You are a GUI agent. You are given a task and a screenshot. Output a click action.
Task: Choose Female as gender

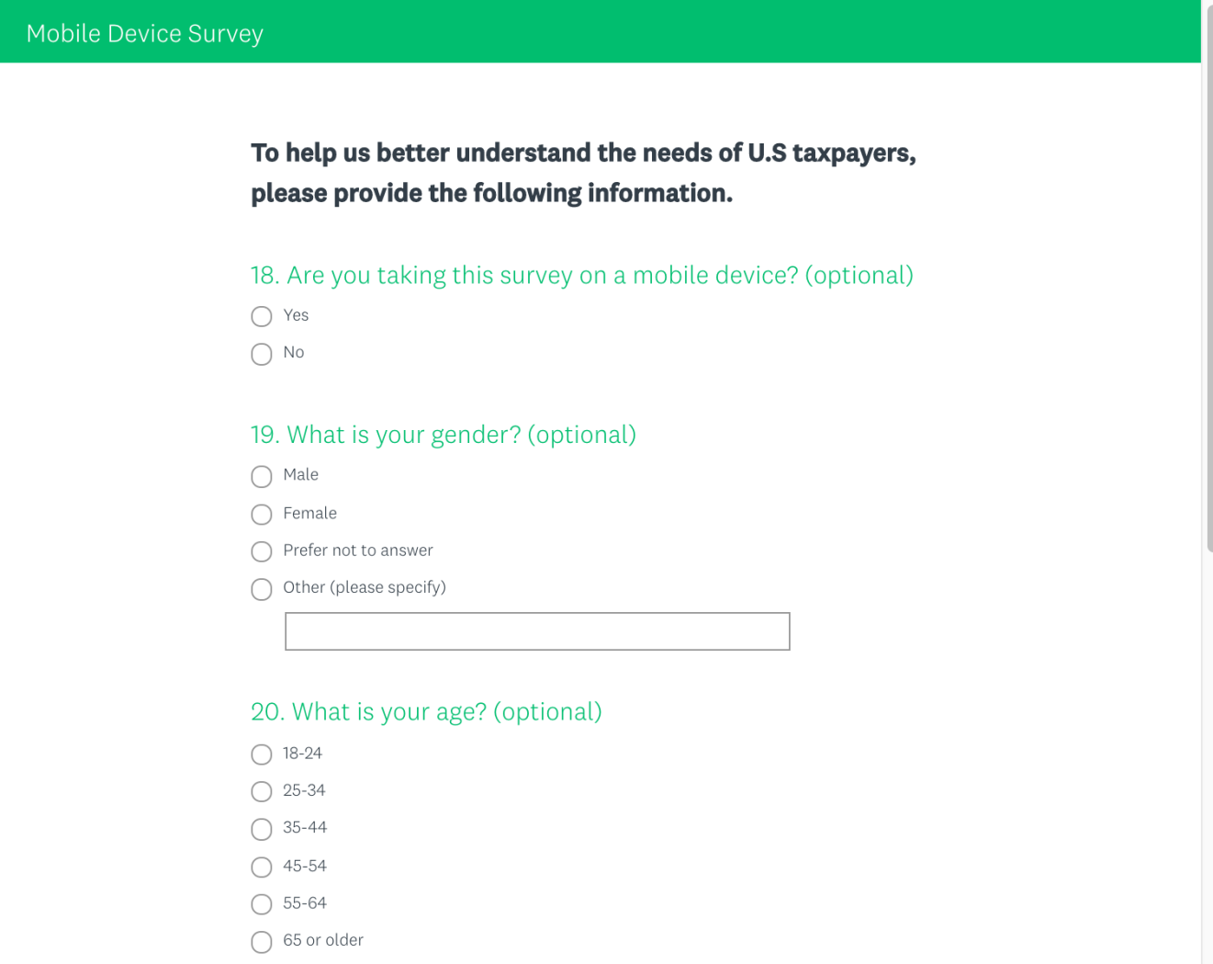click(262, 514)
